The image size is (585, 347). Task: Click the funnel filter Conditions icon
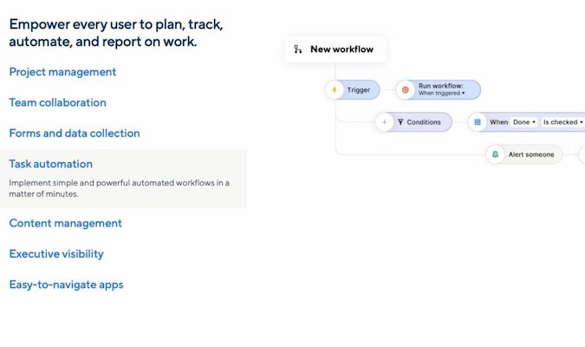click(400, 122)
